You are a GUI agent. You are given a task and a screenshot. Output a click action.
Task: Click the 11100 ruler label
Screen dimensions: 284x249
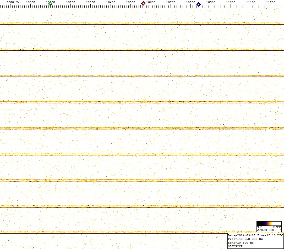(x=251, y=2)
